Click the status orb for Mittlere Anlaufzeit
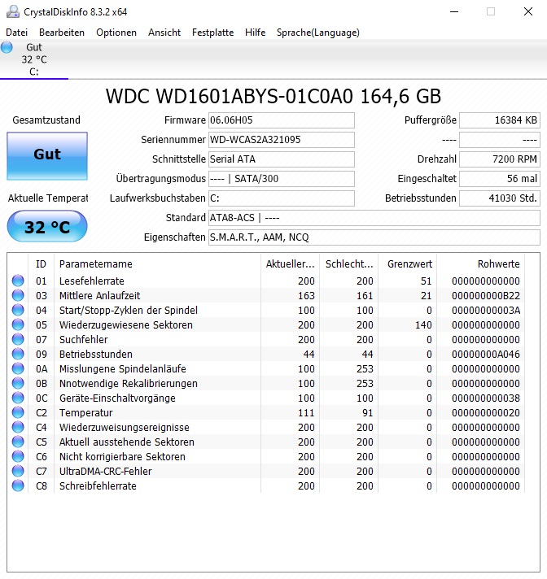Screen dimensions: 547x579 (x=18, y=295)
